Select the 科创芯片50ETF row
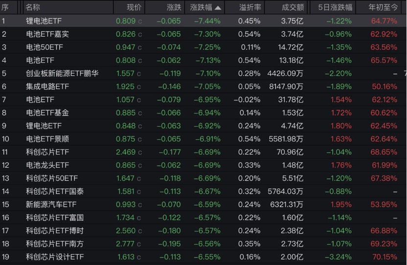 (x=50, y=178)
